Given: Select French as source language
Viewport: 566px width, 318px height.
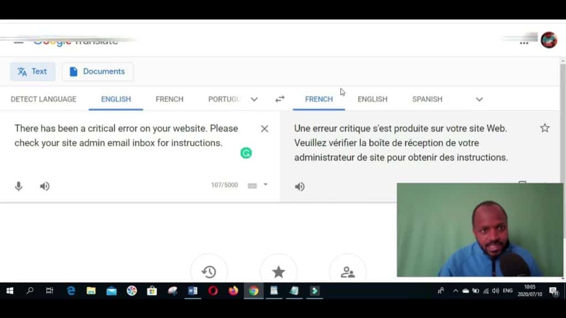Looking at the screenshot, I should point(169,99).
